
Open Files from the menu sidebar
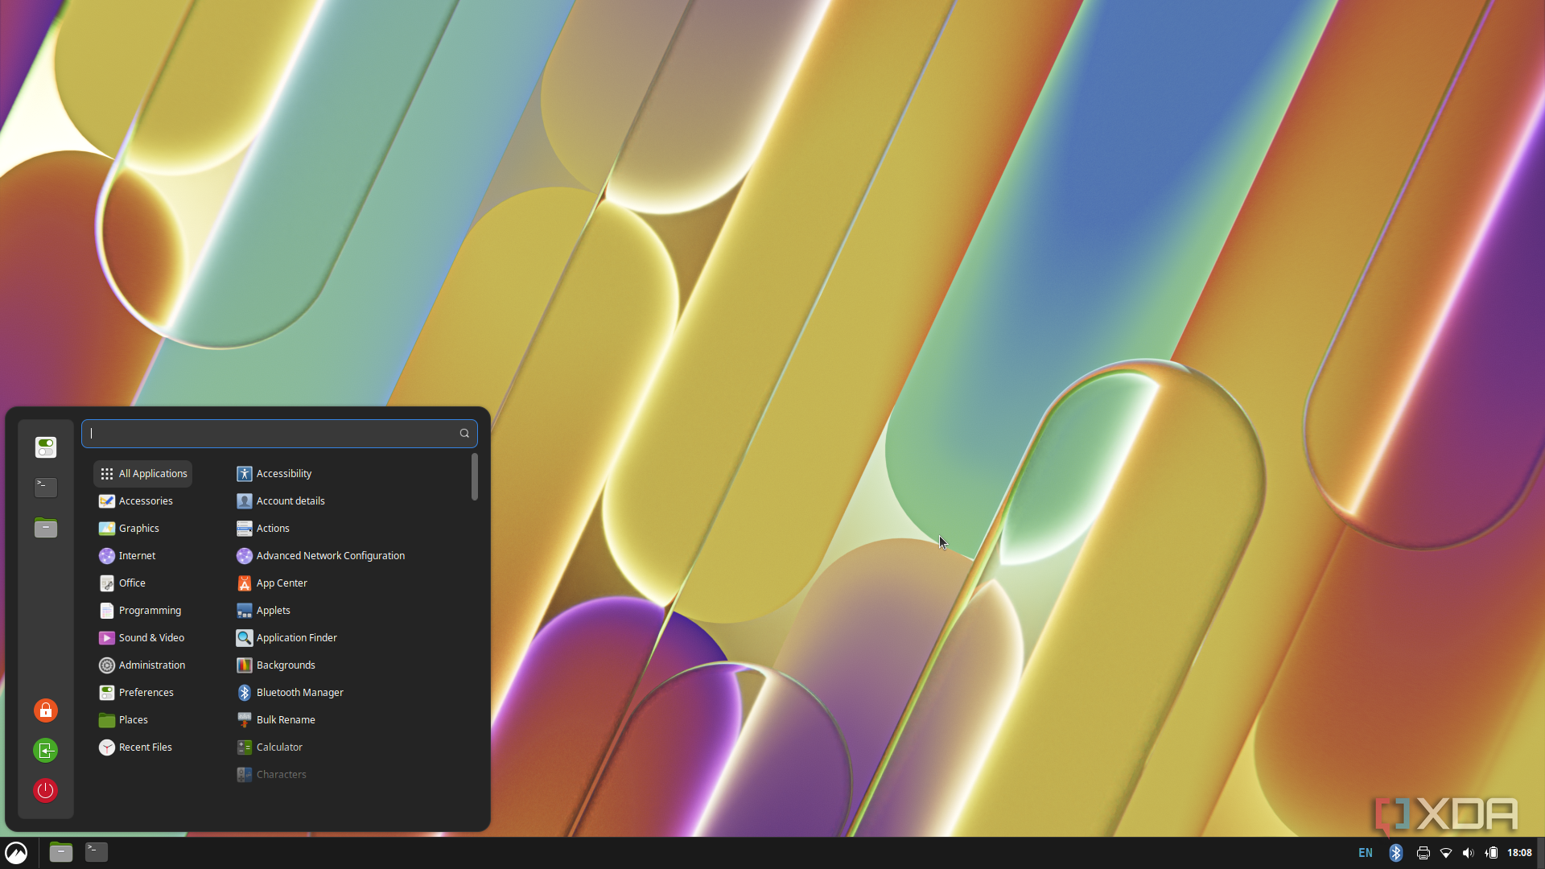coord(46,528)
